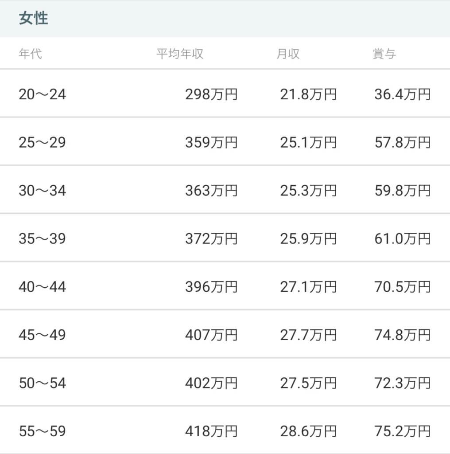Click the 月収 column header
Screen dimensions: 450x454
pyautogui.click(x=288, y=54)
